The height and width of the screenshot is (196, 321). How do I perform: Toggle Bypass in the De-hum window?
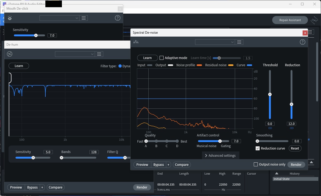click(x=32, y=187)
